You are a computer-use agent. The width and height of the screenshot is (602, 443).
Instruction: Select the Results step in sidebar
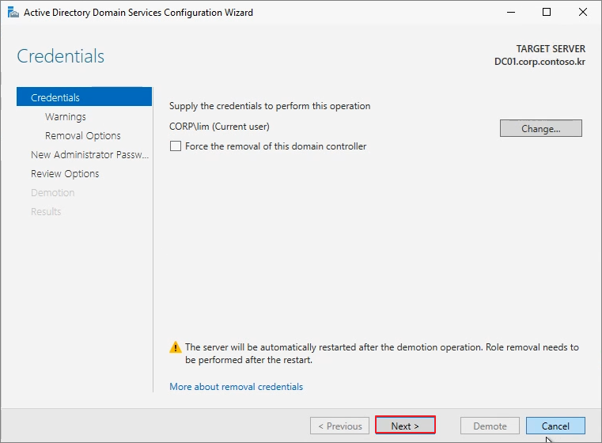coord(46,211)
